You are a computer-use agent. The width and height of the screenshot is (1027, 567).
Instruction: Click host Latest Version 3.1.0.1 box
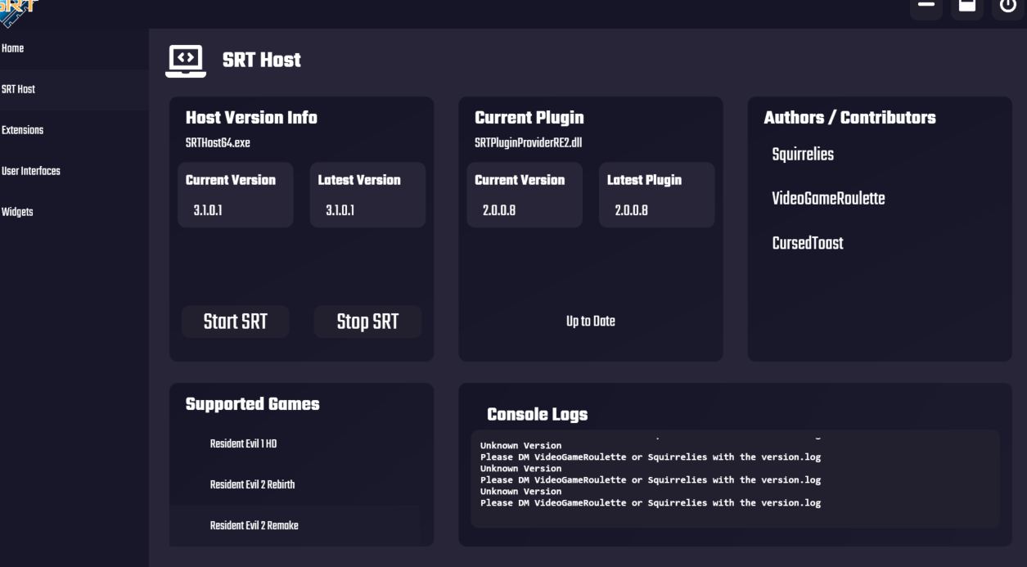(x=367, y=195)
